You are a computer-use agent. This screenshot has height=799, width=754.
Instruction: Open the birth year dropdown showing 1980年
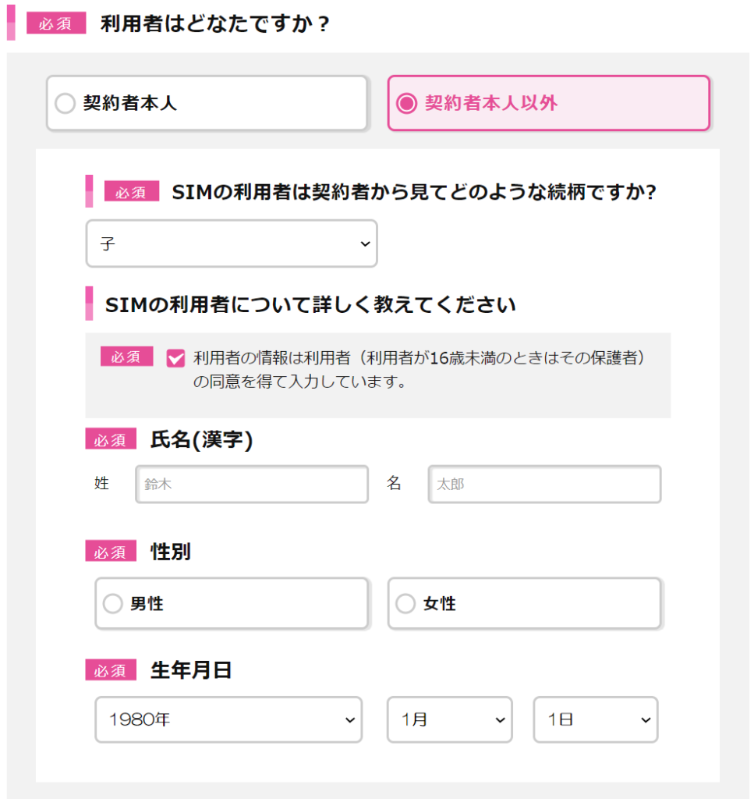228,719
